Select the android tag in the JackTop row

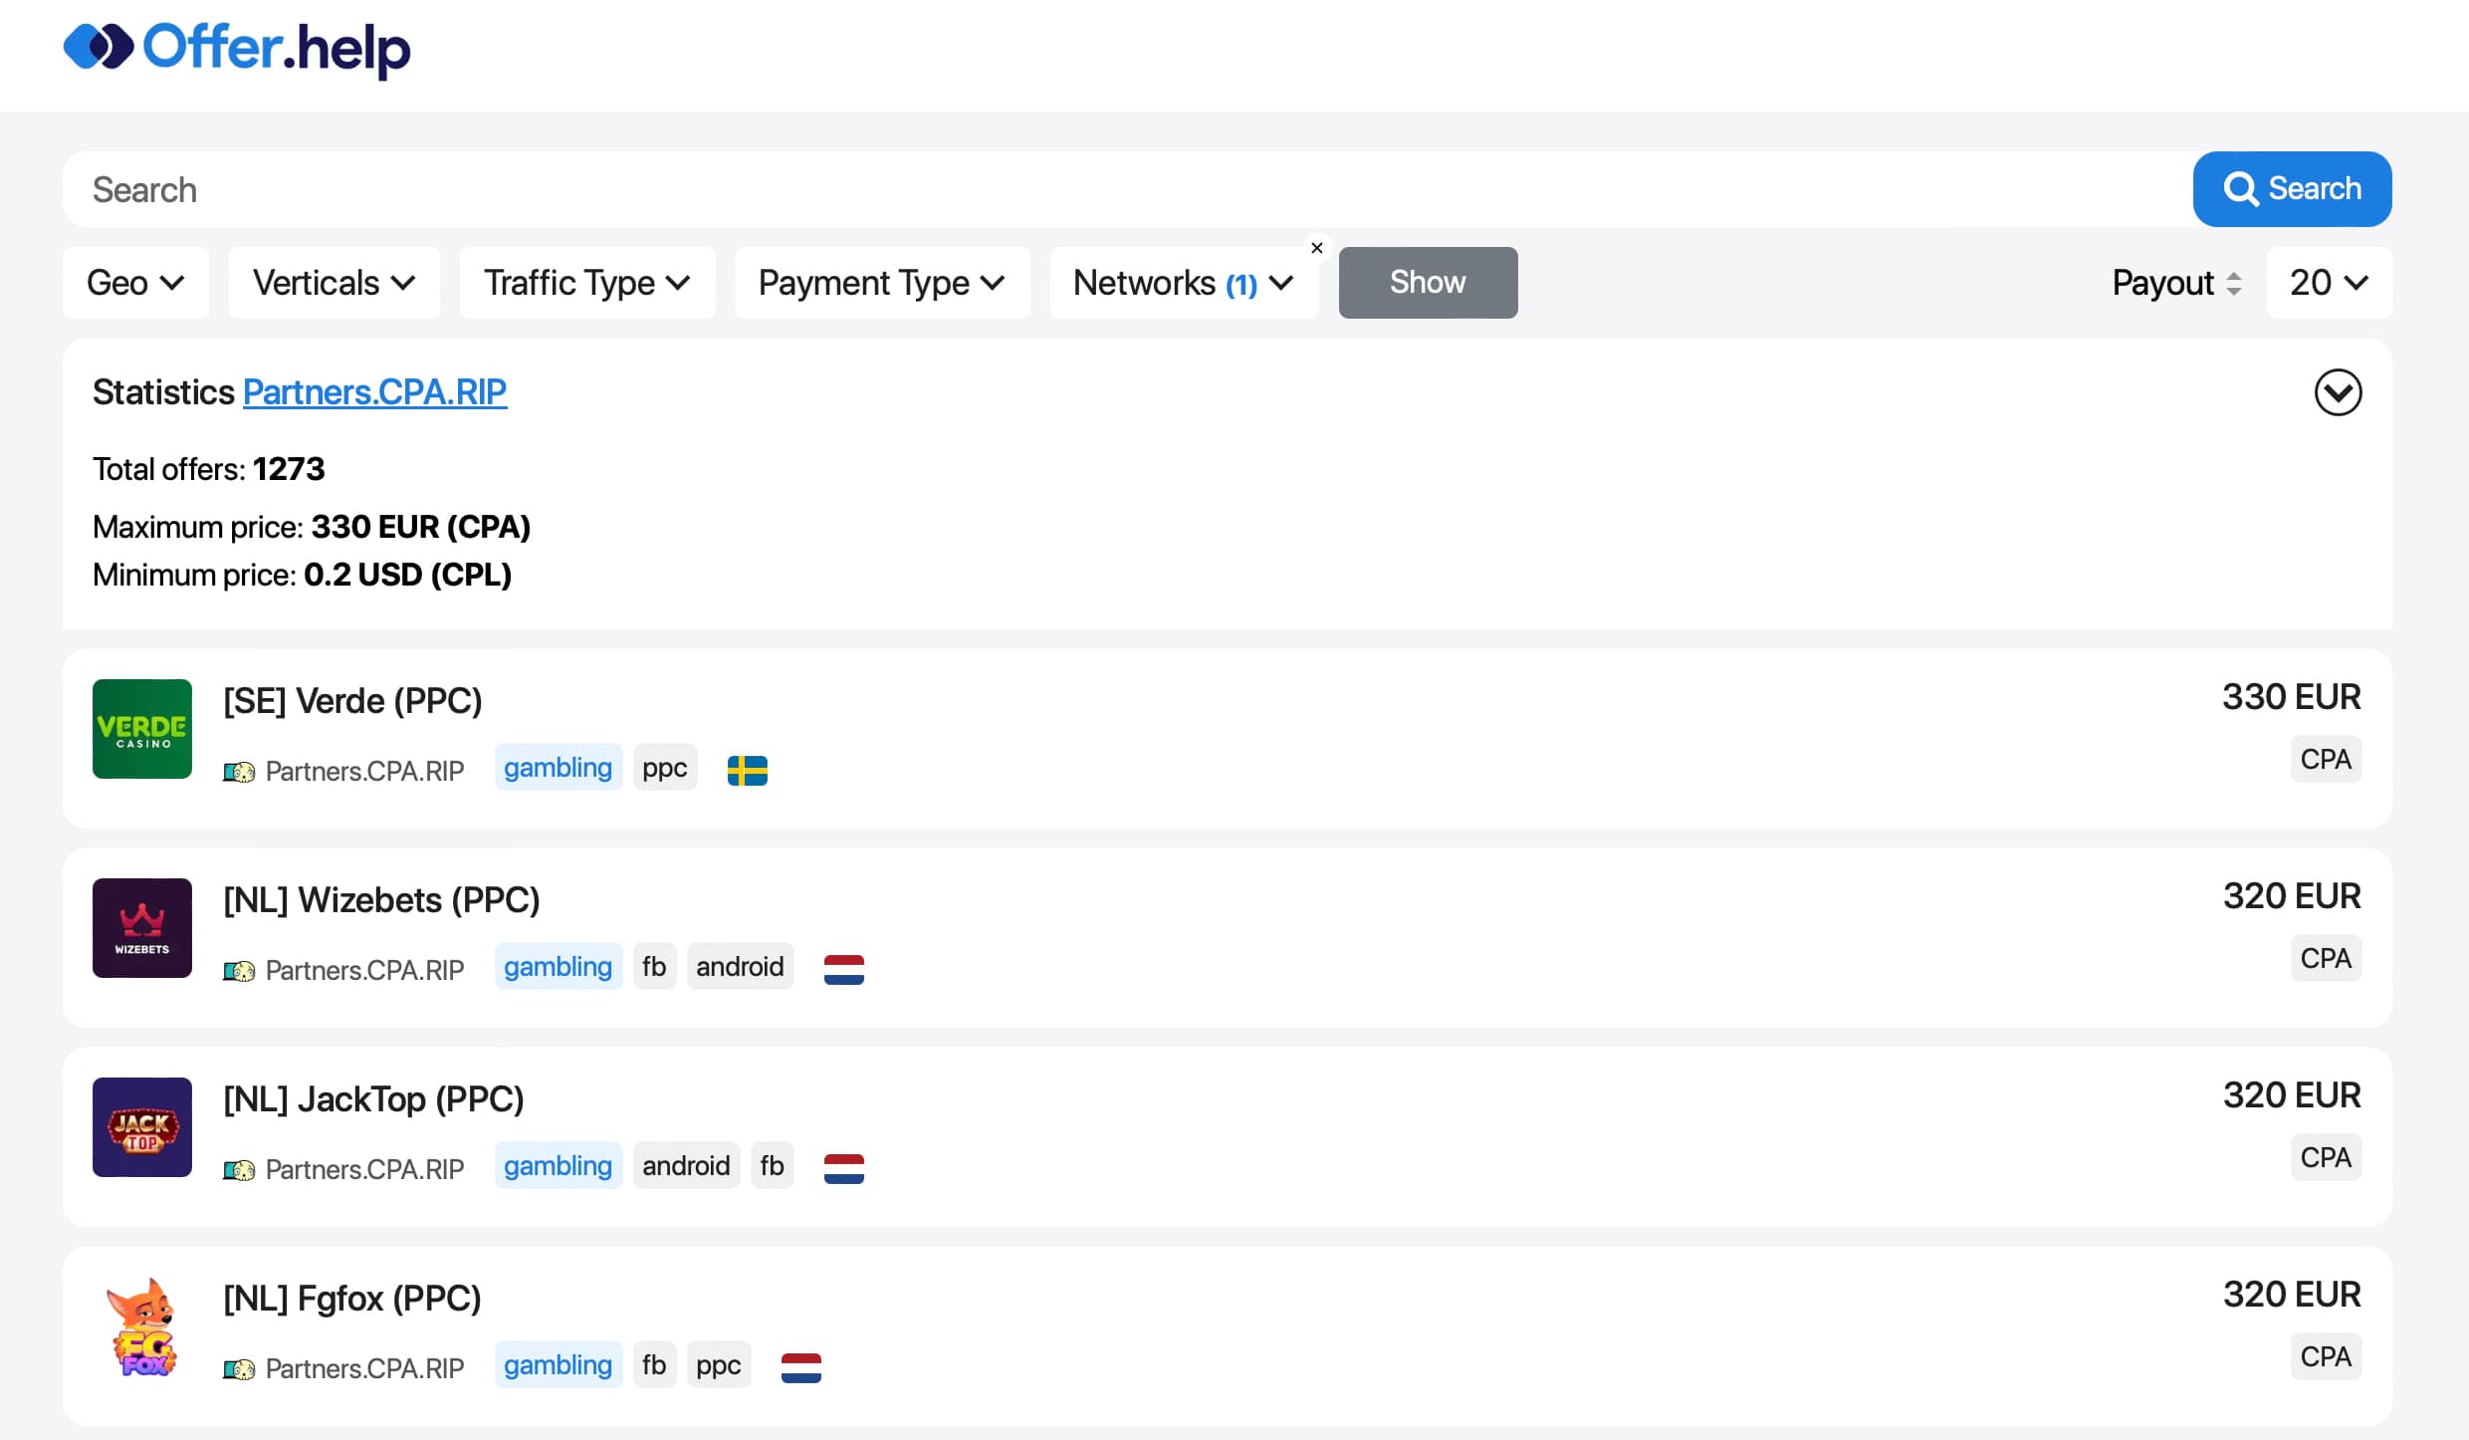pos(686,1166)
